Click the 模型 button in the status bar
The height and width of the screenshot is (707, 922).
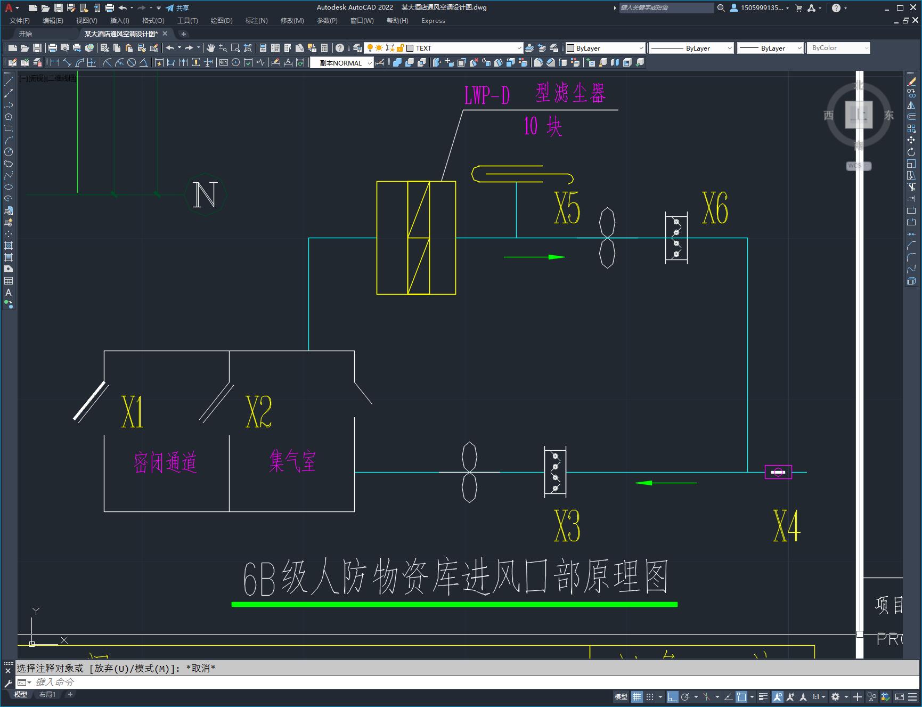click(621, 696)
